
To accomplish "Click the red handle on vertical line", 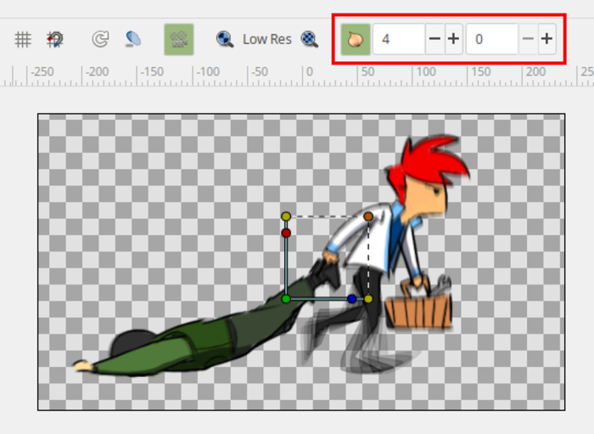I will 286,233.
